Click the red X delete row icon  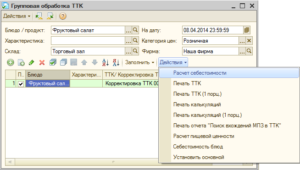(x=42, y=62)
